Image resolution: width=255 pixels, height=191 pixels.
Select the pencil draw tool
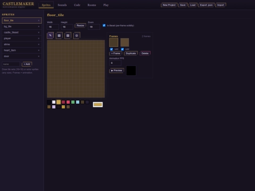coord(50,35)
